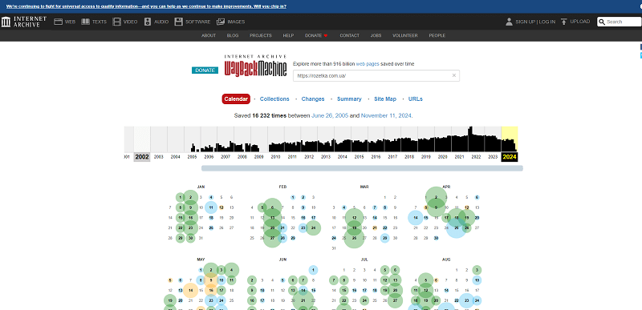642x310 pixels.
Task: Click the fundraising banner link at top
Action: [x=146, y=6]
